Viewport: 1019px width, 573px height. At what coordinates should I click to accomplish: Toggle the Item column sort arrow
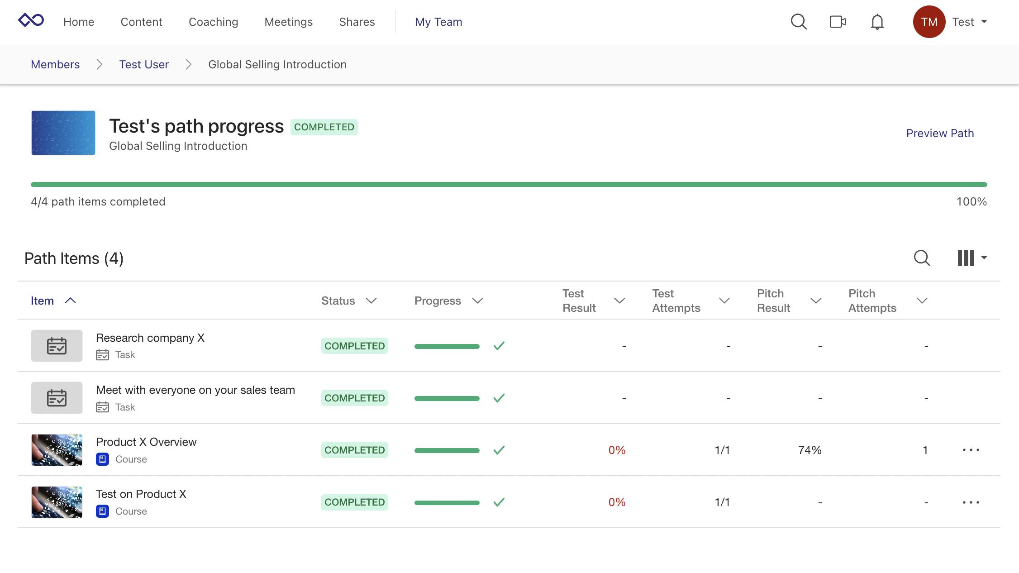point(71,300)
